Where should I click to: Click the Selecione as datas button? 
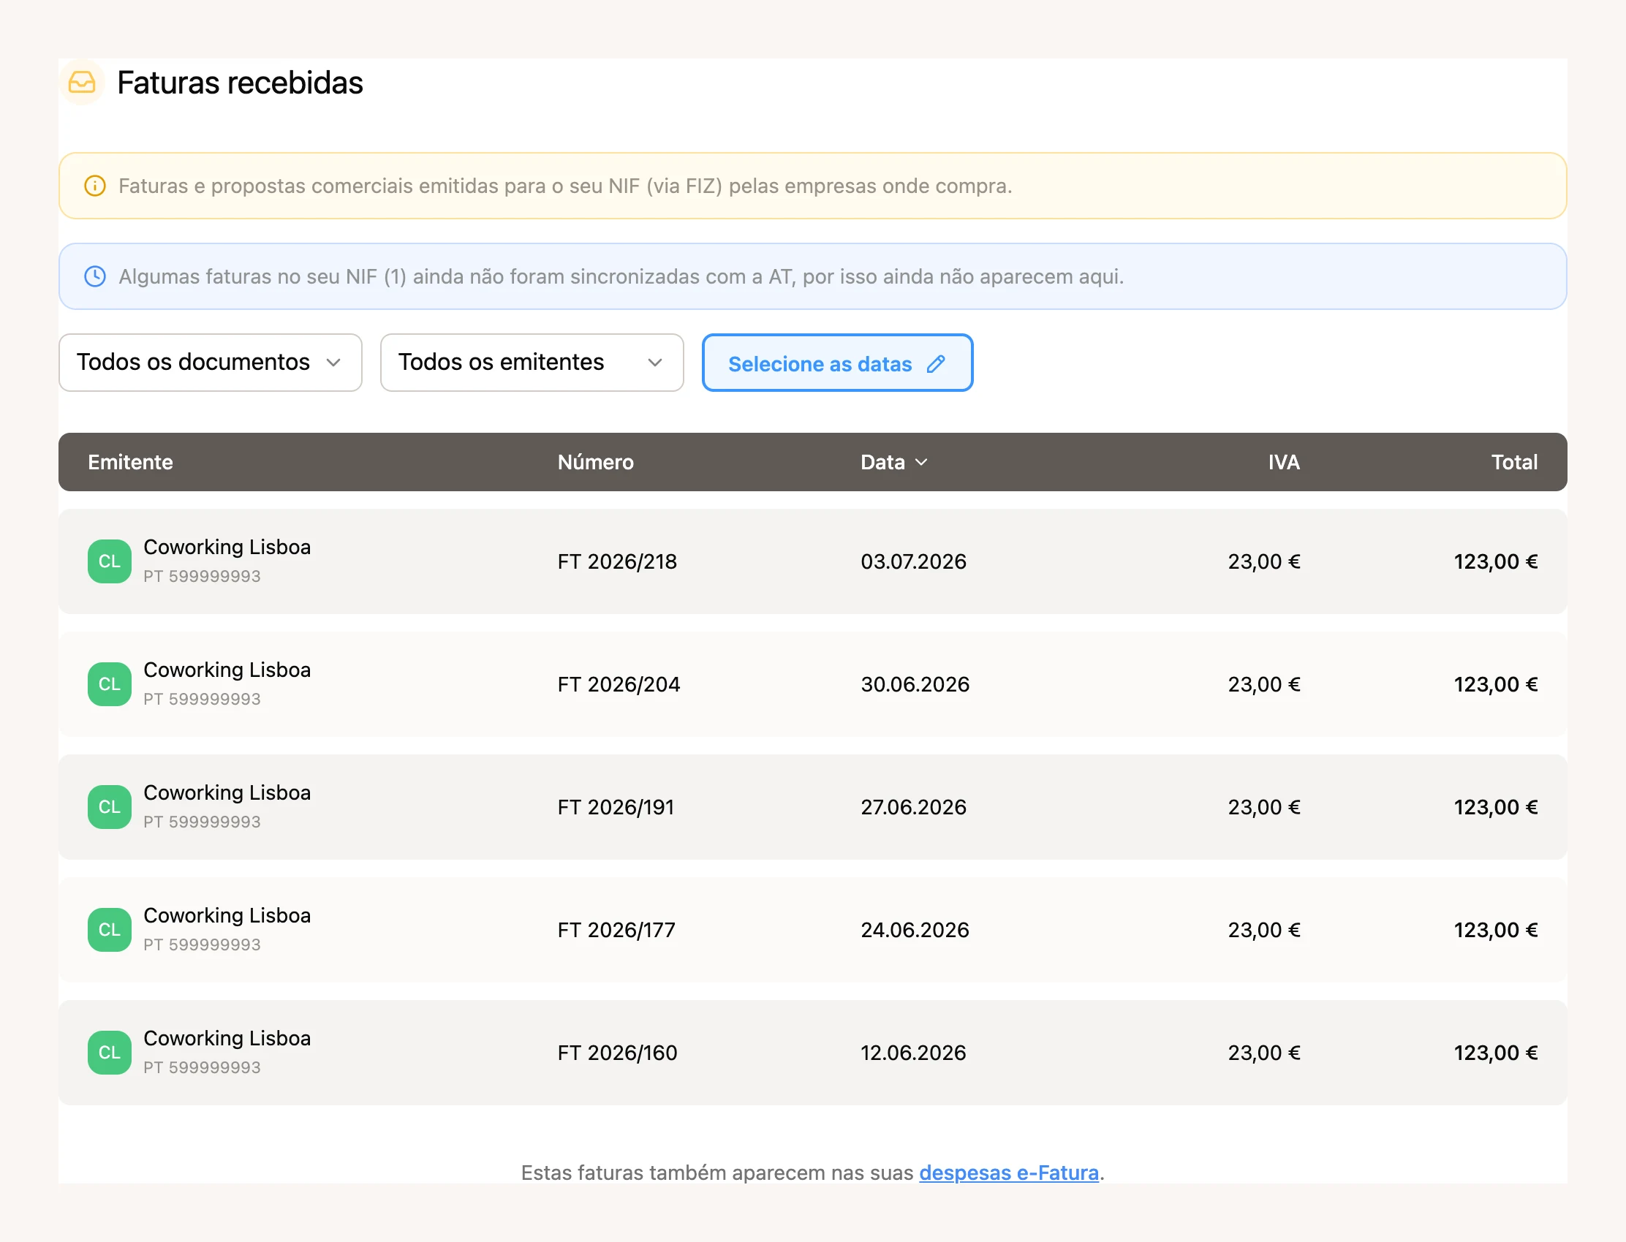click(837, 363)
